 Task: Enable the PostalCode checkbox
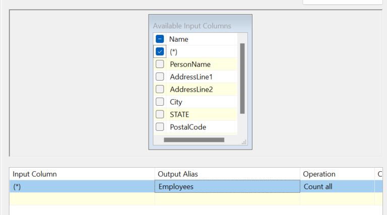point(160,127)
